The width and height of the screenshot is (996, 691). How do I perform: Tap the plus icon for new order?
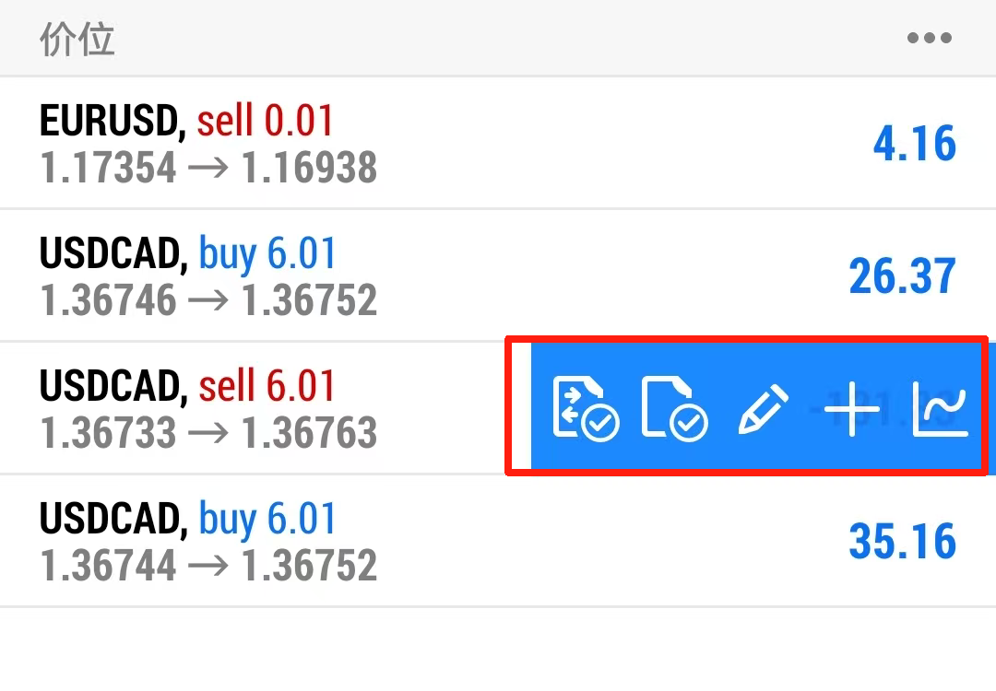coord(851,409)
